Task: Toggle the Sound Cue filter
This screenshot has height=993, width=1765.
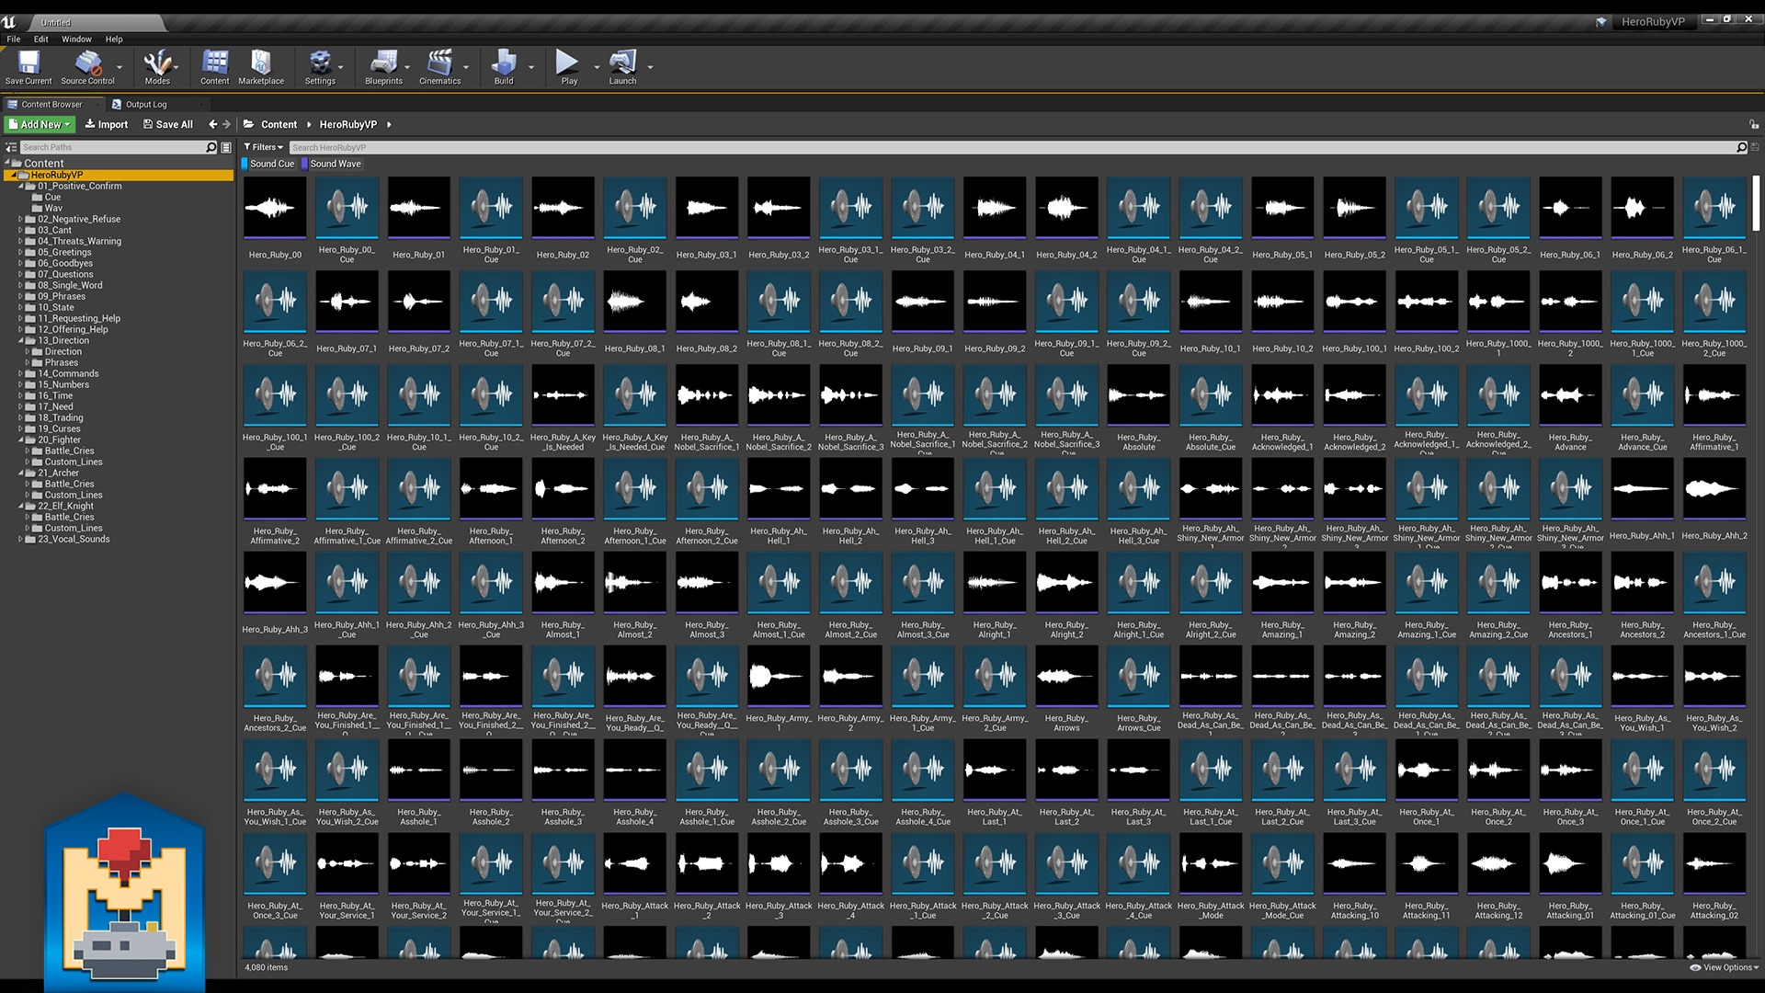Action: click(x=268, y=164)
